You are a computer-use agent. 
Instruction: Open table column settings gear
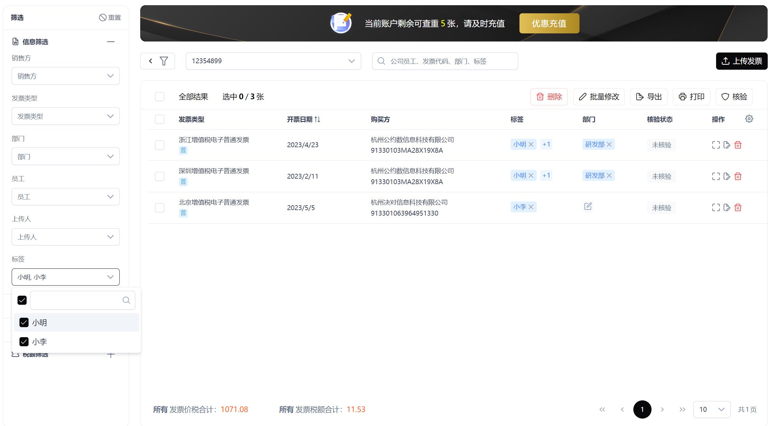click(x=749, y=119)
